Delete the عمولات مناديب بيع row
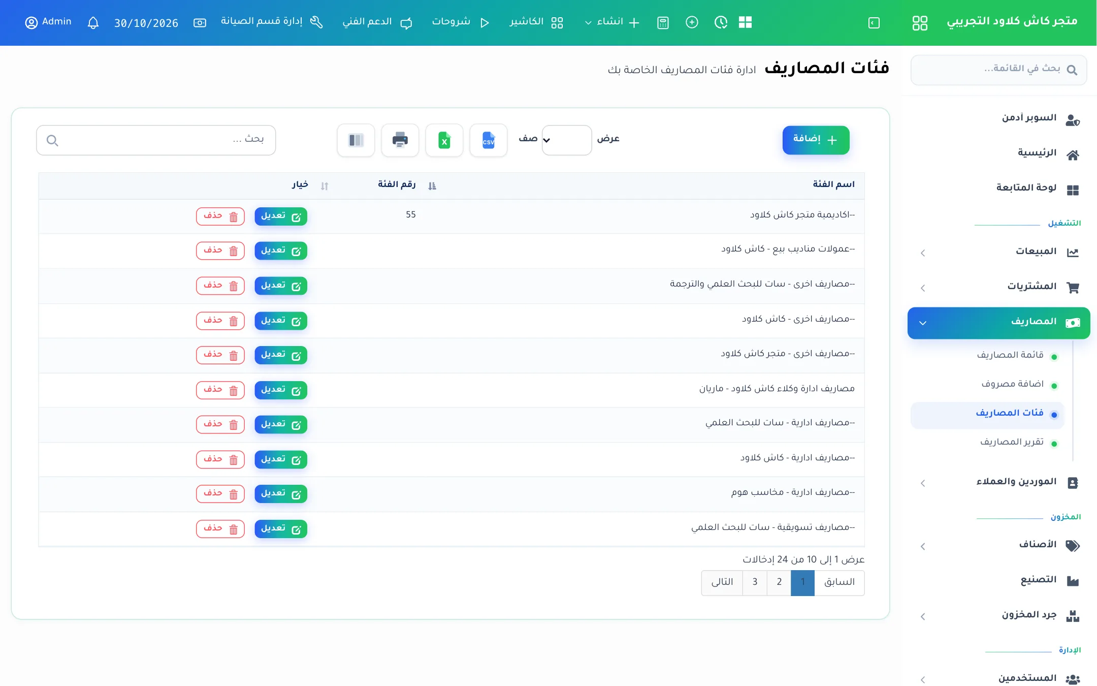1097x686 pixels. (220, 251)
